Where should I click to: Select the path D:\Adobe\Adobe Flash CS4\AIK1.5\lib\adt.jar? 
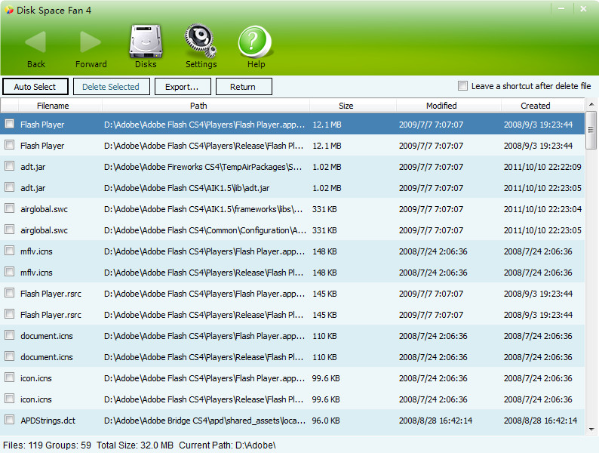(x=187, y=188)
